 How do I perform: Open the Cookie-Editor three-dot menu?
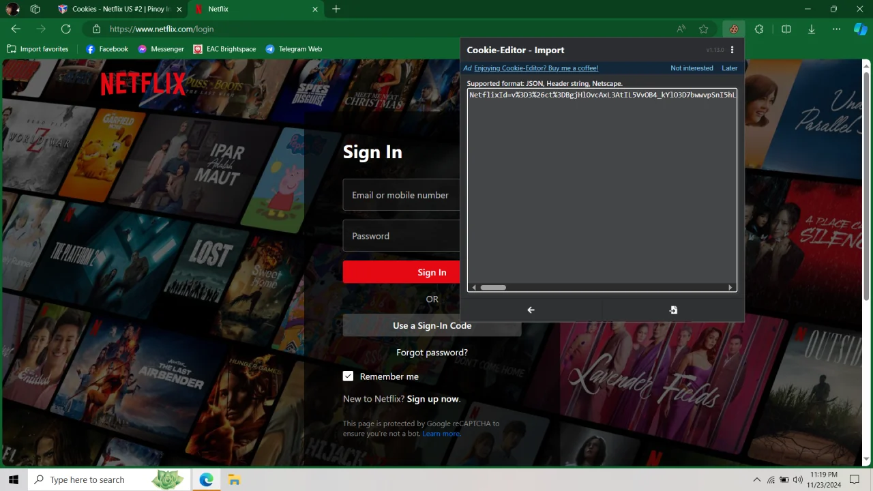732,50
